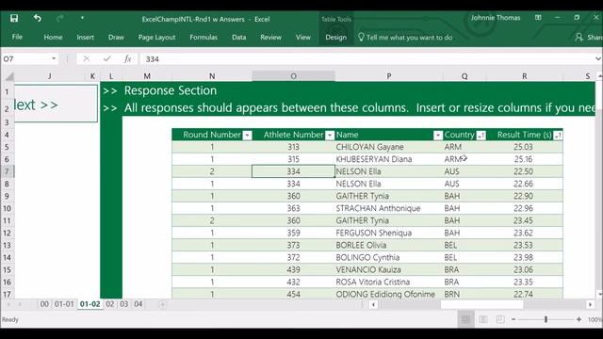Select the cell KHUBESERYAN Diana

389,159
